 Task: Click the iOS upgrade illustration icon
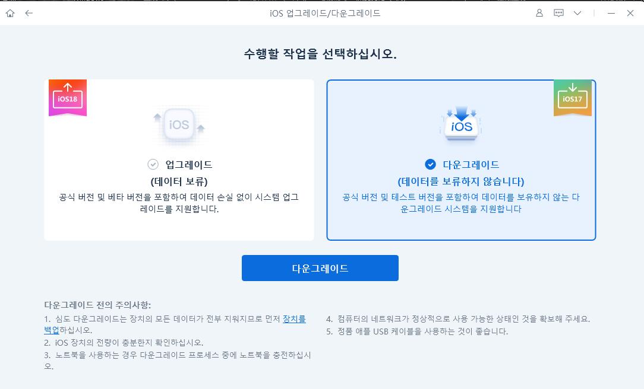click(179, 125)
